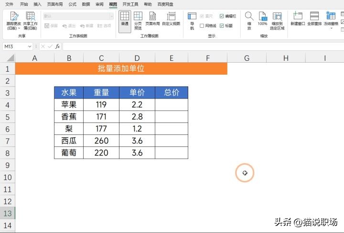
Task: Switch to 普通 workbook view
Action: 125,21
